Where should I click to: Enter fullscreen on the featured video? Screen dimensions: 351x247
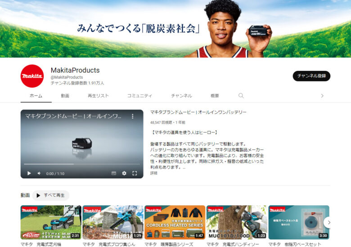(x=135, y=173)
